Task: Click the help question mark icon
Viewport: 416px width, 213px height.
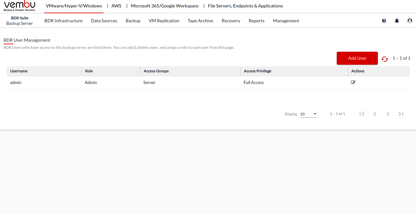Action: click(384, 21)
